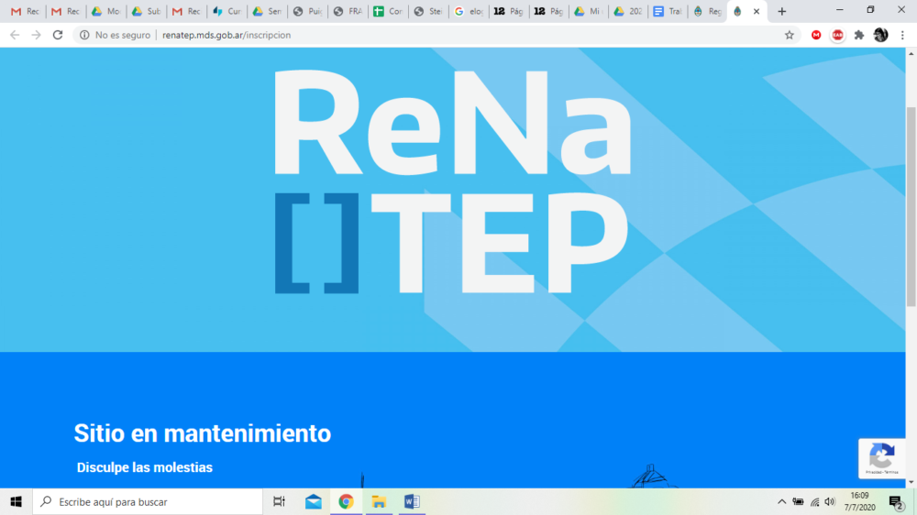Switch to the 'Mi' Google Drive tab
Image resolution: width=917 pixels, height=515 pixels.
click(x=589, y=11)
